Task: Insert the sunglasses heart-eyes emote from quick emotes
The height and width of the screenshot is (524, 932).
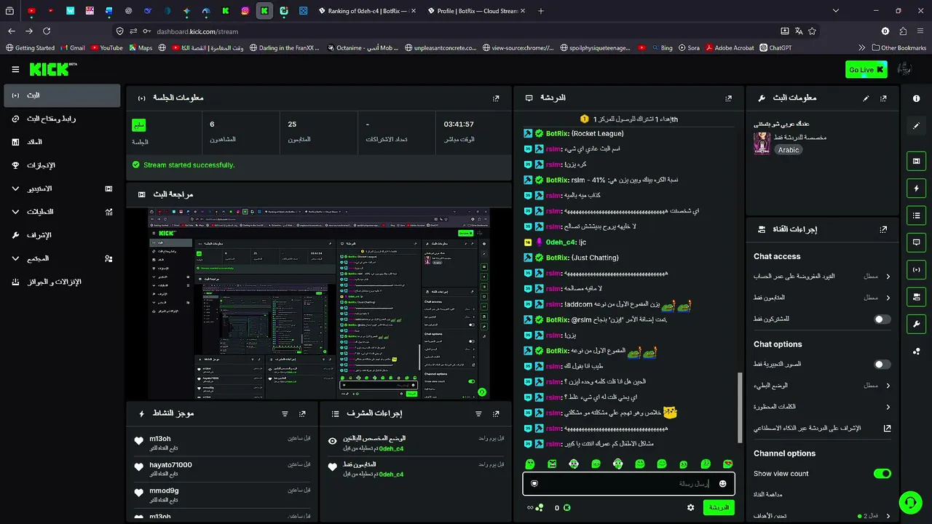Action: [x=727, y=464]
